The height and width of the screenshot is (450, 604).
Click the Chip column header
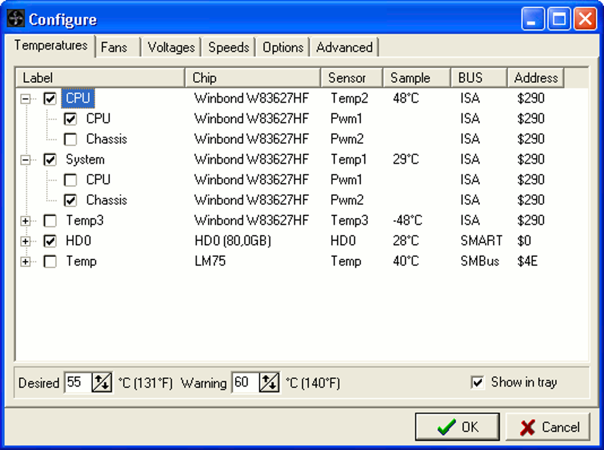pos(253,78)
